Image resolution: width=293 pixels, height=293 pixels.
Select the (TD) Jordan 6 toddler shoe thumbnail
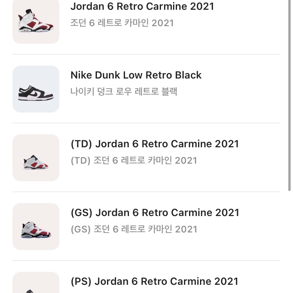click(36, 158)
